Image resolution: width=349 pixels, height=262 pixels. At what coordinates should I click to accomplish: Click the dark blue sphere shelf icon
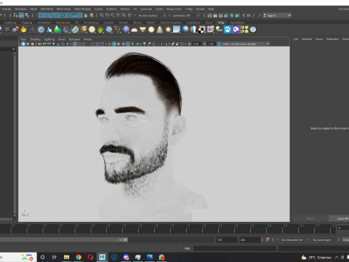tap(126, 30)
